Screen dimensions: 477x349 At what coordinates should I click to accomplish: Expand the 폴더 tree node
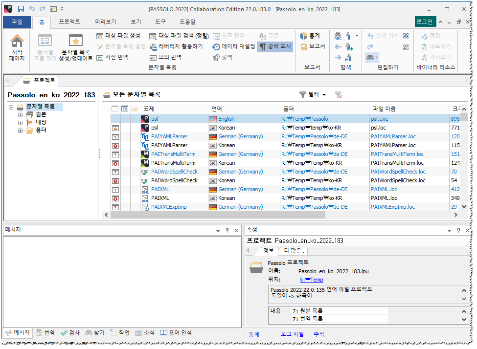pos(20,131)
